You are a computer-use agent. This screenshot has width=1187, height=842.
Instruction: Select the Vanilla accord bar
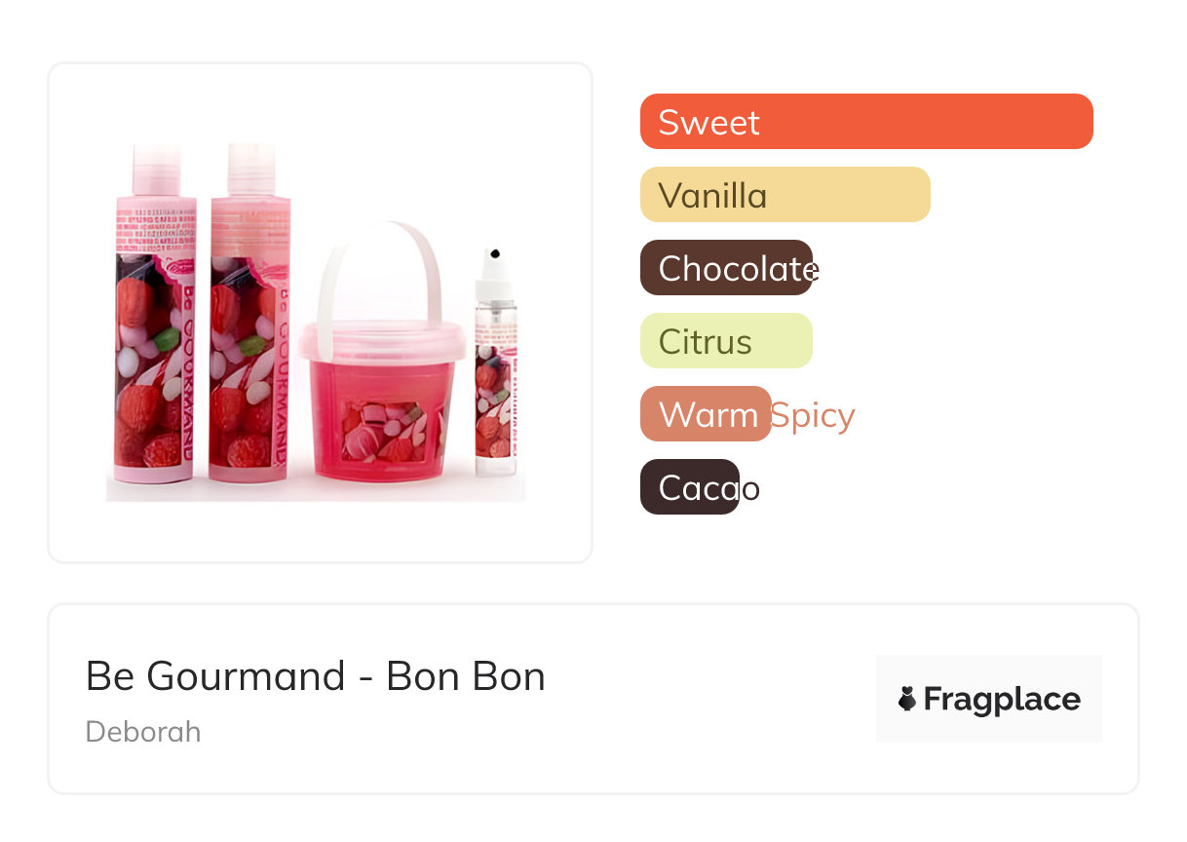785,195
